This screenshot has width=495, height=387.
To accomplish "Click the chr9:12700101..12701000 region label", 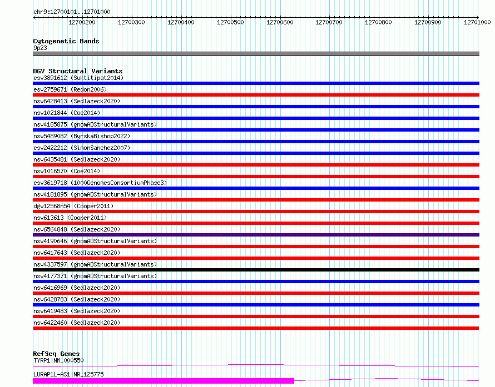I will pos(72,12).
